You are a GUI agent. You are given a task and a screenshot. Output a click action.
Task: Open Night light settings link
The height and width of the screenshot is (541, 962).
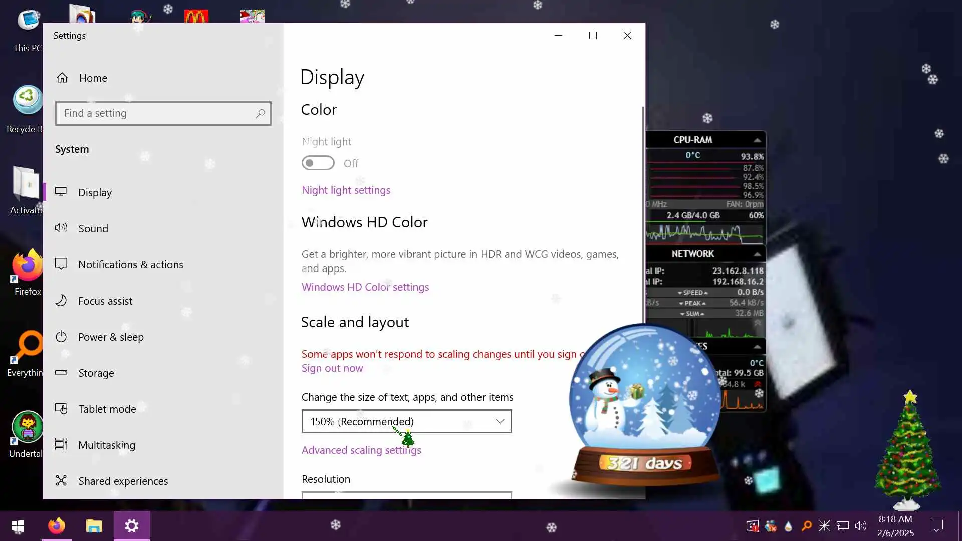(346, 190)
